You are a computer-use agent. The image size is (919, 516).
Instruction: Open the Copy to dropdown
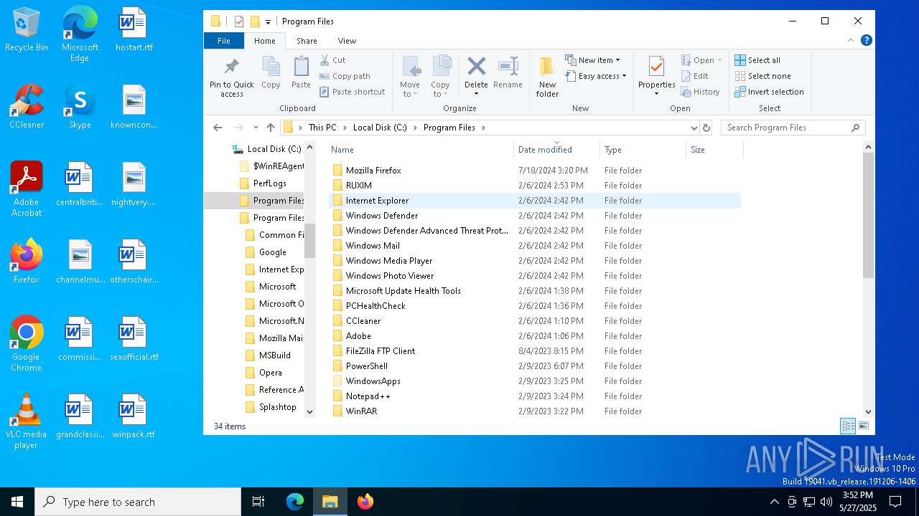tap(441, 77)
